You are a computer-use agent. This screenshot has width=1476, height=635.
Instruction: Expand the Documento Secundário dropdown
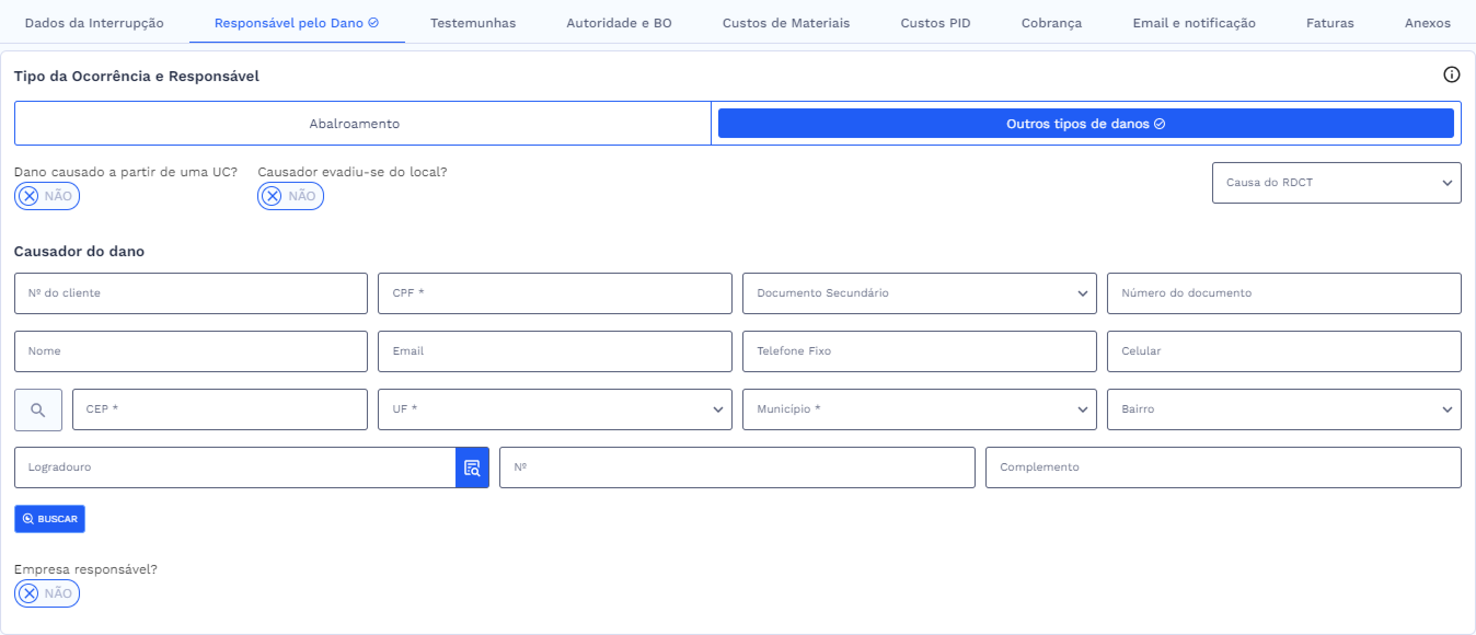(919, 293)
